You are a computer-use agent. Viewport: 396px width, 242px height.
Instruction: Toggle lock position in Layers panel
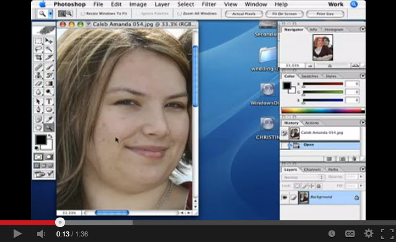pos(312,186)
